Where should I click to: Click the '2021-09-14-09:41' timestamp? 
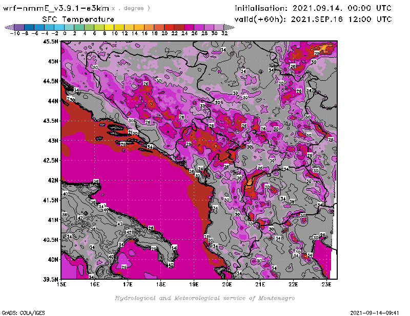pyautogui.click(x=375, y=313)
